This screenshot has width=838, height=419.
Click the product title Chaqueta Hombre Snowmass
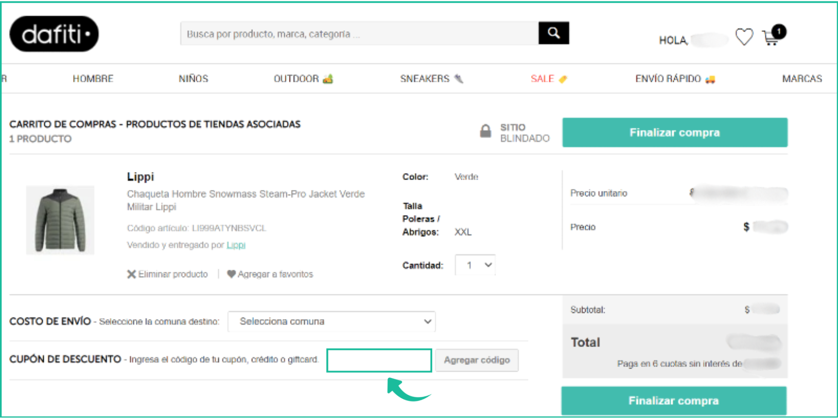coord(246,200)
